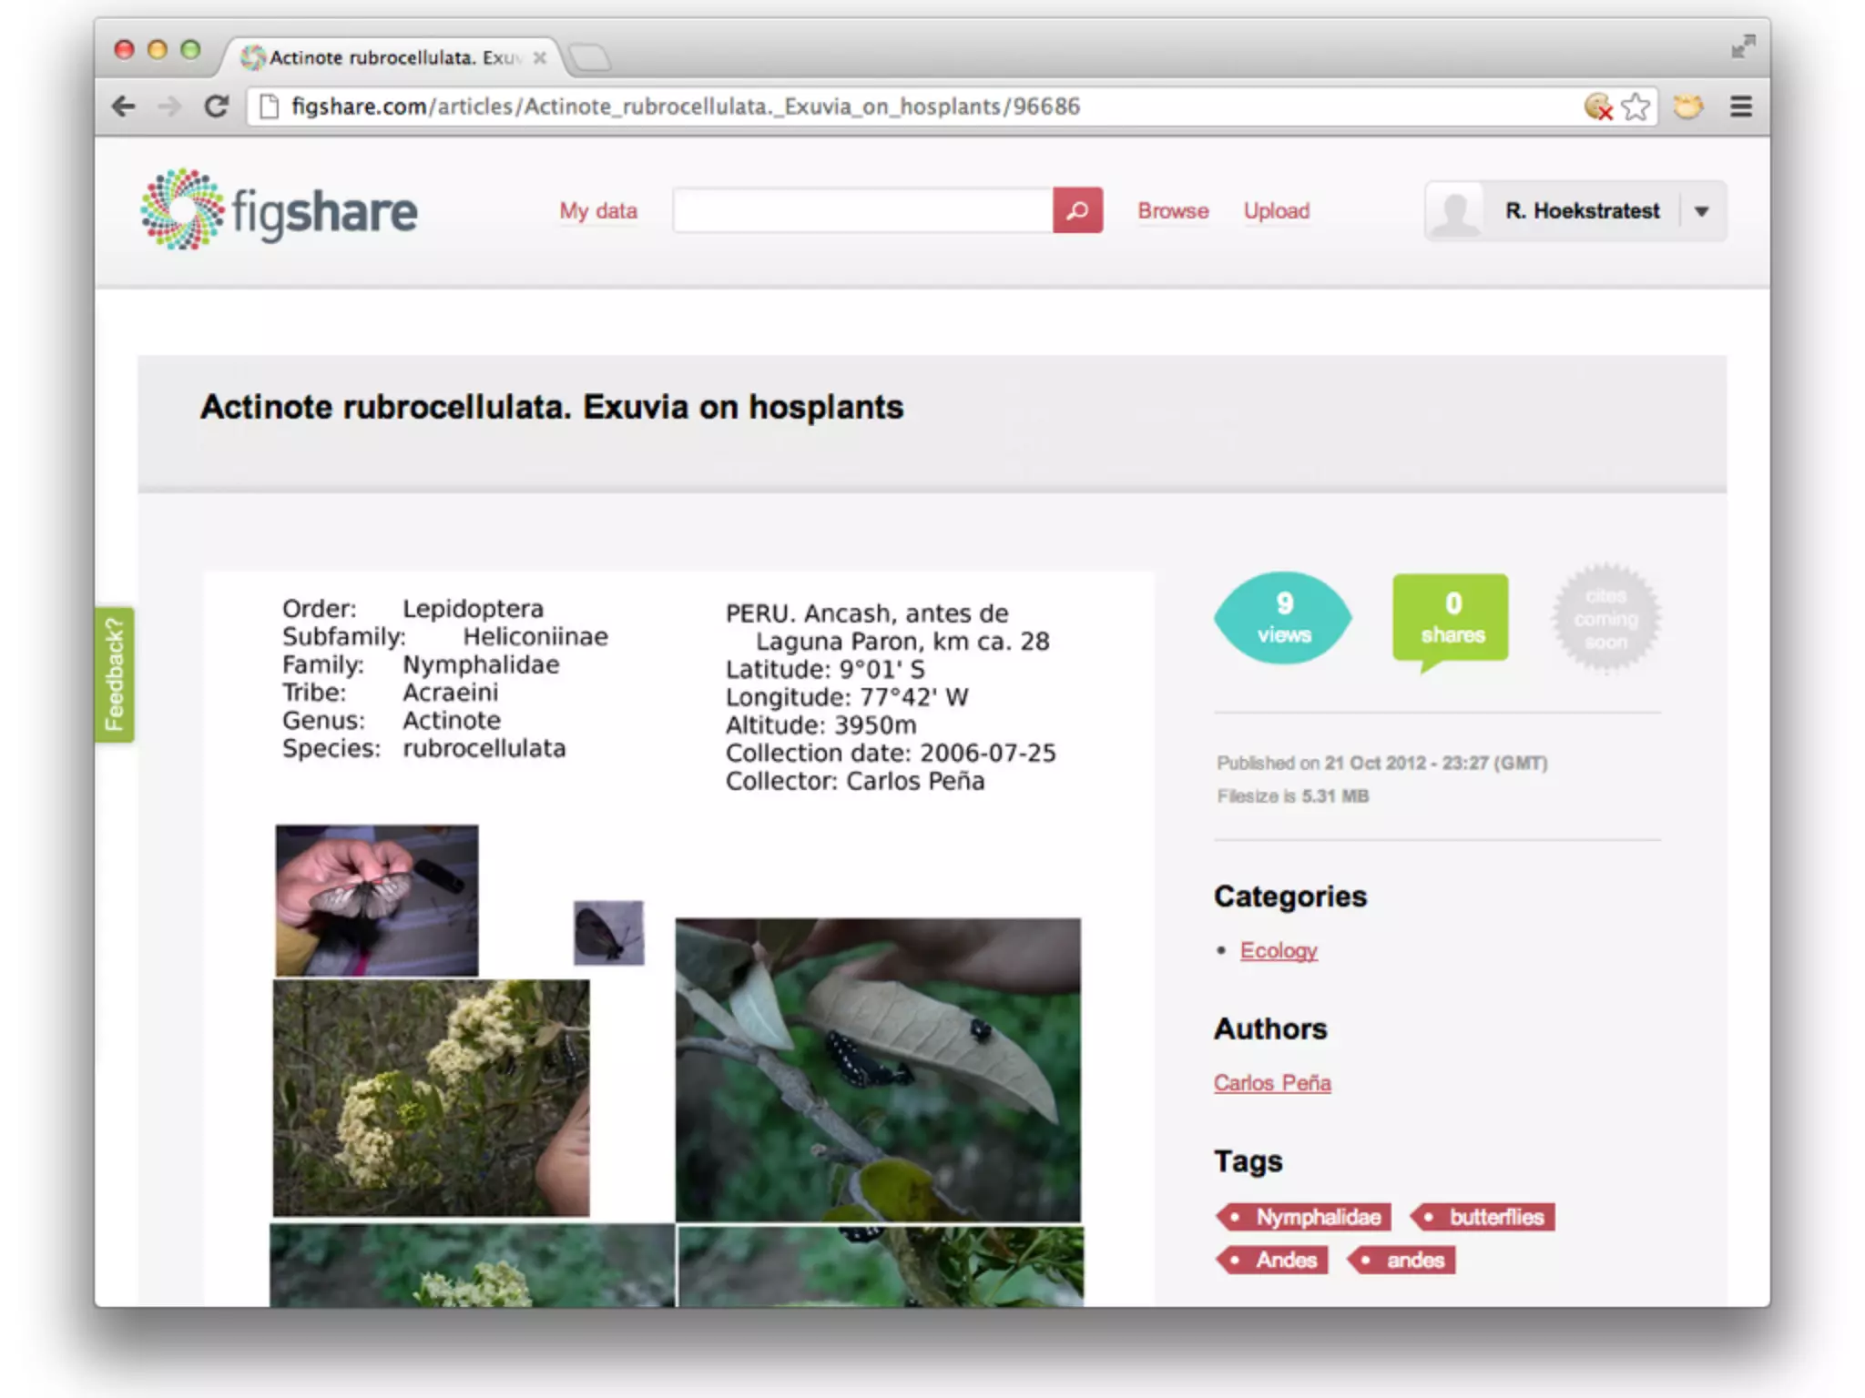Open Chrome hamburger menu
The width and height of the screenshot is (1865, 1398).
click(1740, 106)
